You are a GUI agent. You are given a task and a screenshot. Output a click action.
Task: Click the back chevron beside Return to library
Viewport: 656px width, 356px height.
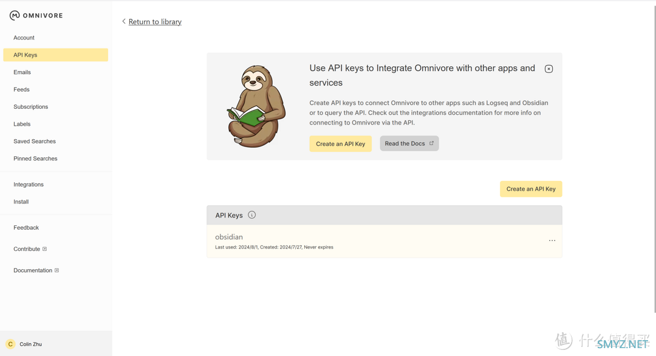click(x=124, y=21)
